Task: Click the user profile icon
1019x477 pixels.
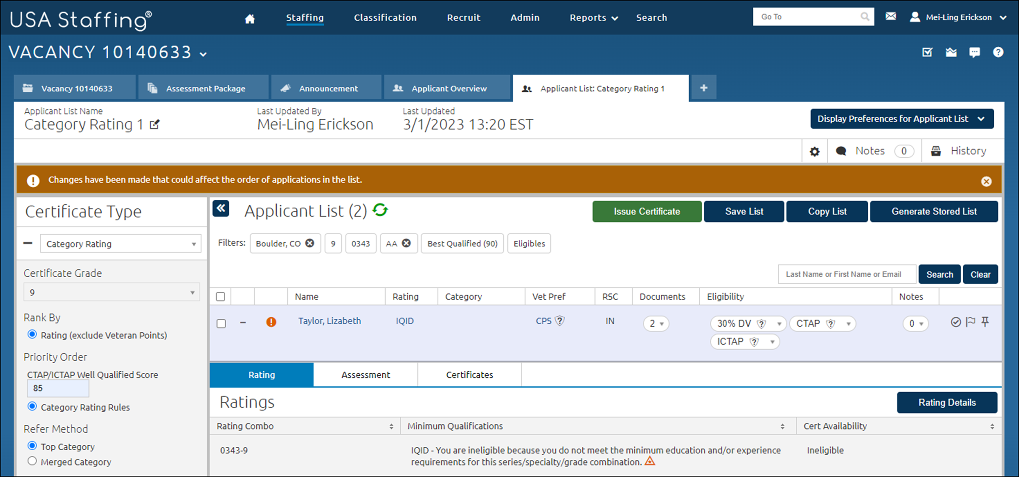Action: (915, 17)
